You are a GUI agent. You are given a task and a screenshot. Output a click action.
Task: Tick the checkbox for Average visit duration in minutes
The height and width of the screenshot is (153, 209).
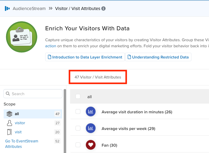click(78, 111)
